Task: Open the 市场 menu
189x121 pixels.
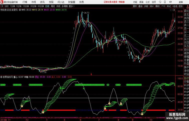Action: point(33,2)
